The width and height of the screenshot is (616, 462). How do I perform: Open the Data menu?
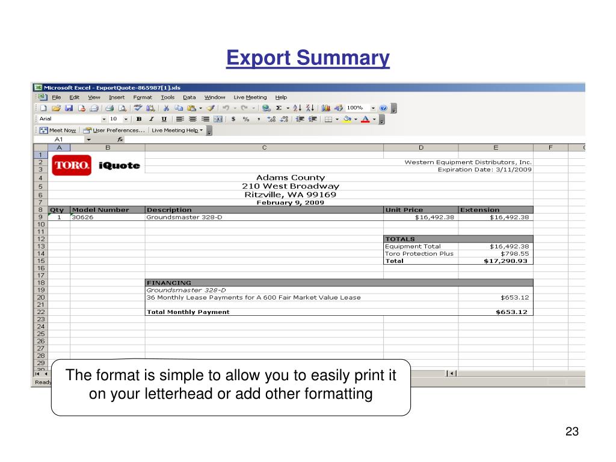(x=189, y=97)
